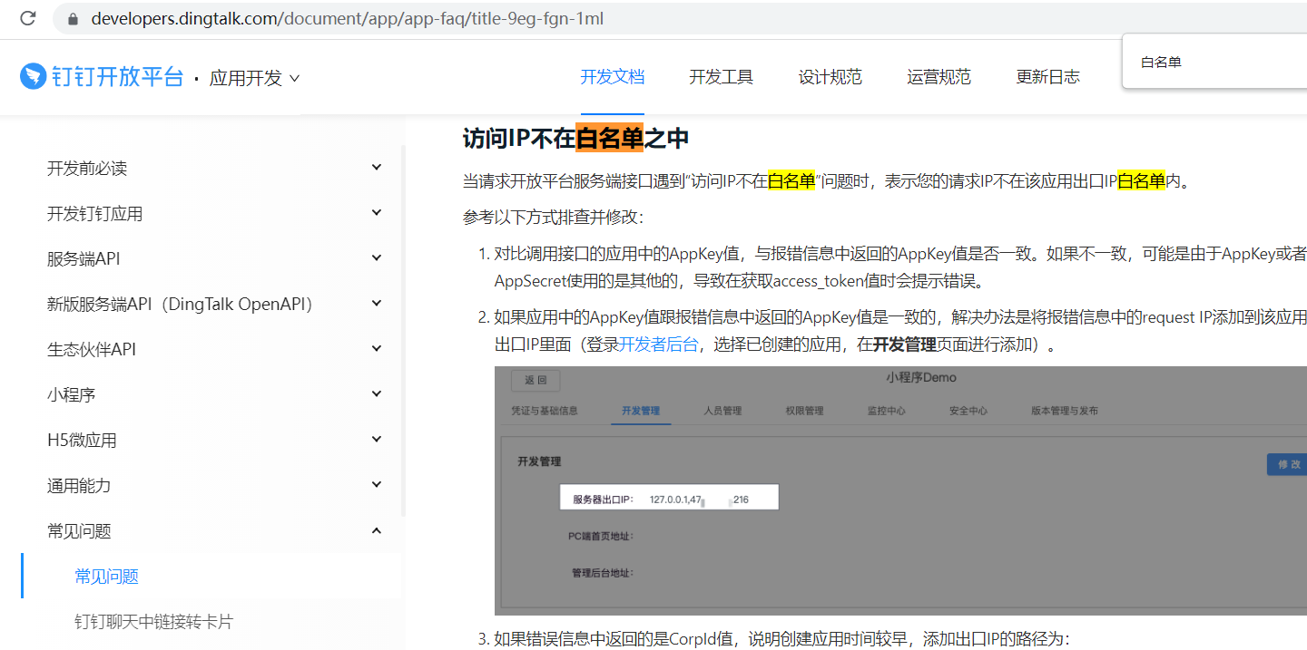Click the 修改 button in screenshot image
Image resolution: width=1307 pixels, height=650 pixels.
click(x=1287, y=464)
